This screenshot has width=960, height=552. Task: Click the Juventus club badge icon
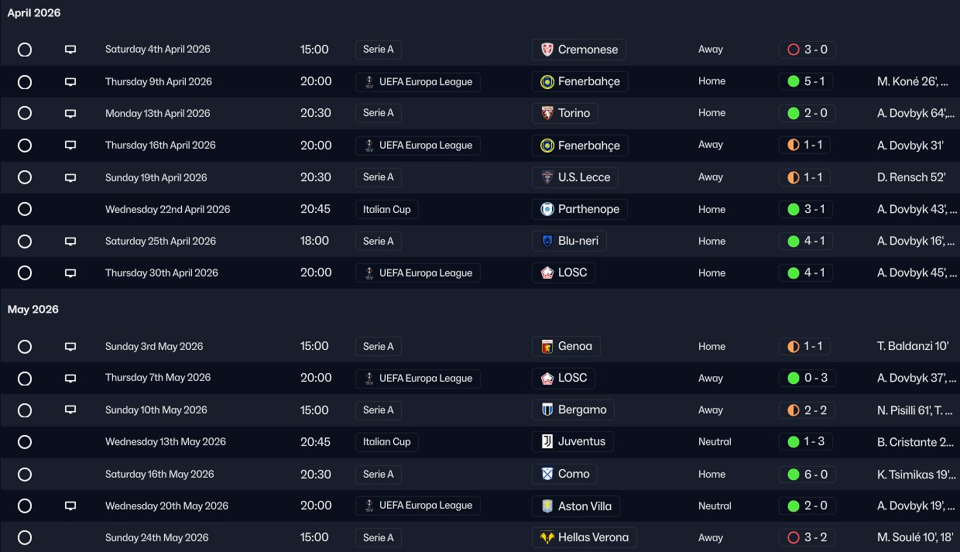point(547,442)
